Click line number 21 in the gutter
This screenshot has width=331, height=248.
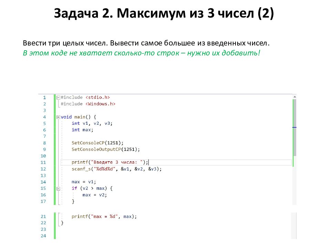(43, 217)
